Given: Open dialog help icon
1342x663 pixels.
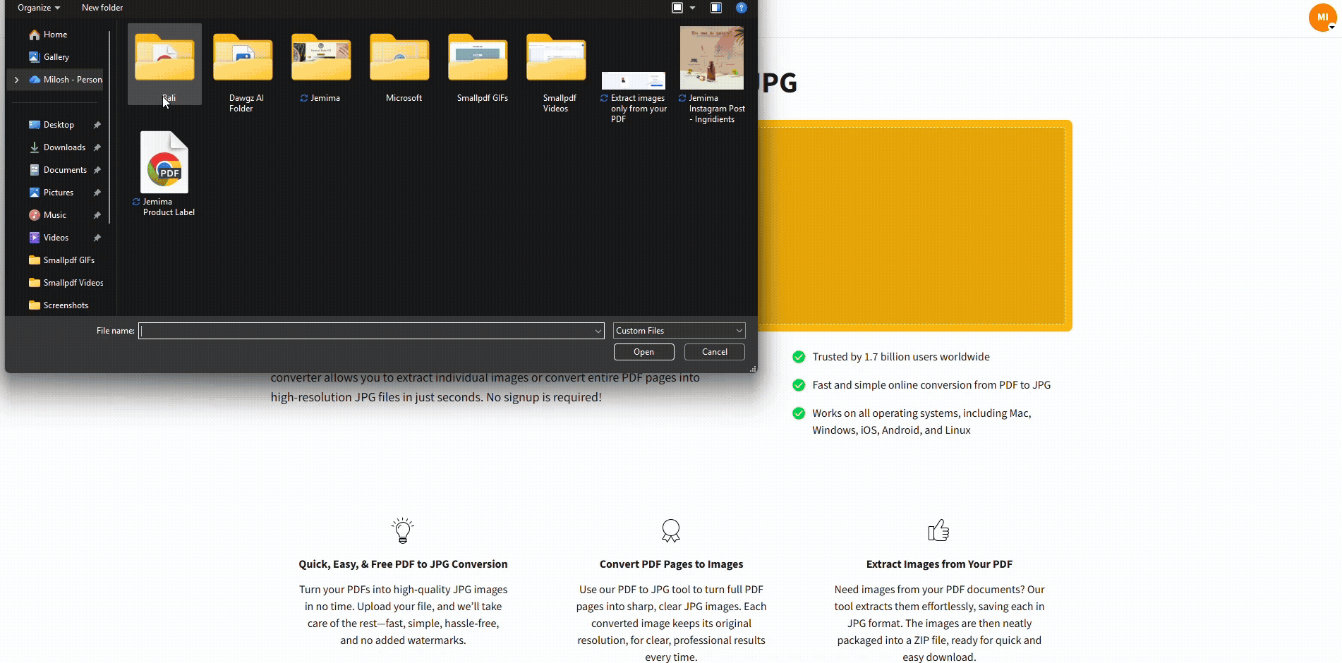Looking at the screenshot, I should (x=741, y=8).
